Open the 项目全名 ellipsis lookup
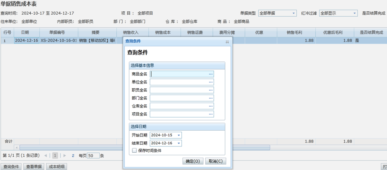This screenshot has width=387, height=170. [x=211, y=114]
